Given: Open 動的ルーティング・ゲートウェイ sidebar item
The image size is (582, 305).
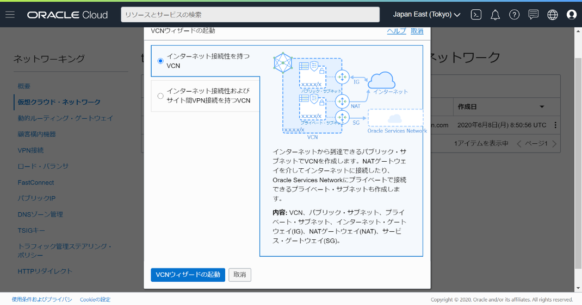Looking at the screenshot, I should click(65, 118).
